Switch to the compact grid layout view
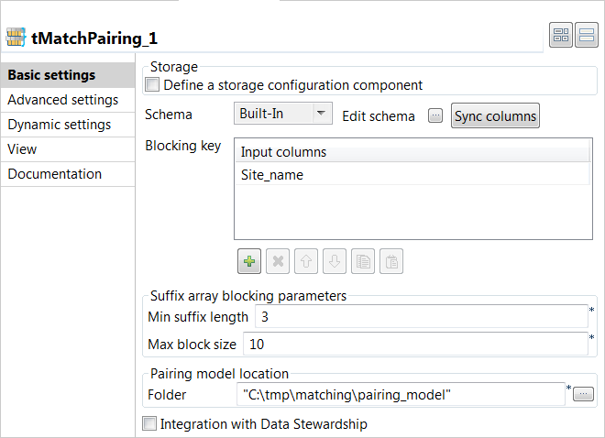The width and height of the screenshot is (605, 438). (x=561, y=36)
